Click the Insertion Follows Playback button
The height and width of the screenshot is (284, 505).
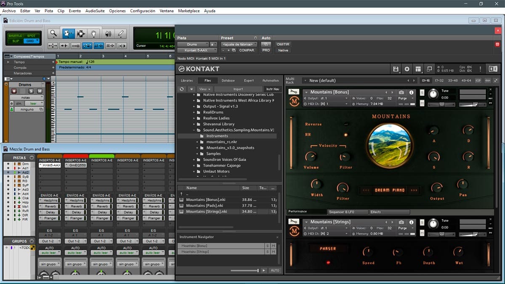click(x=122, y=45)
